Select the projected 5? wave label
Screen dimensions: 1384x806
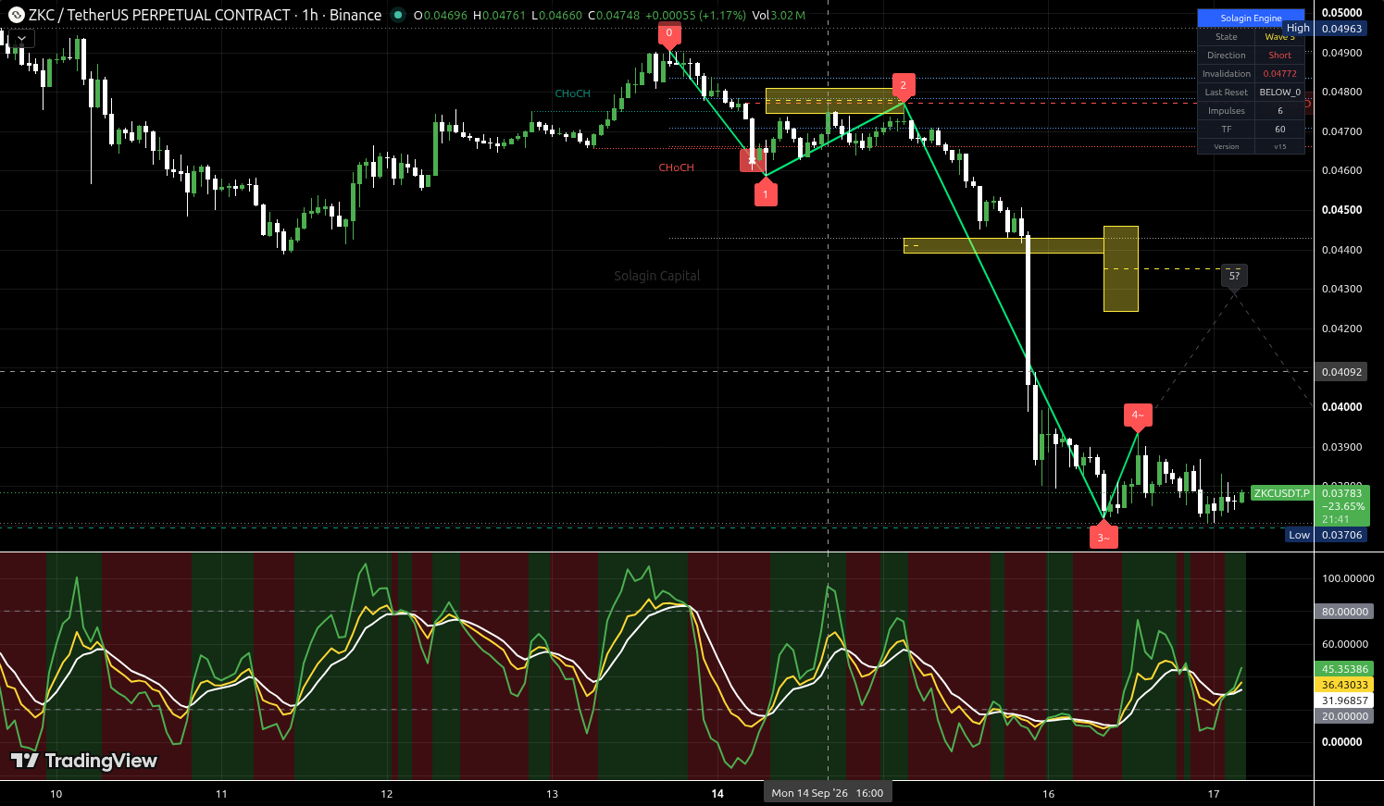point(1234,276)
